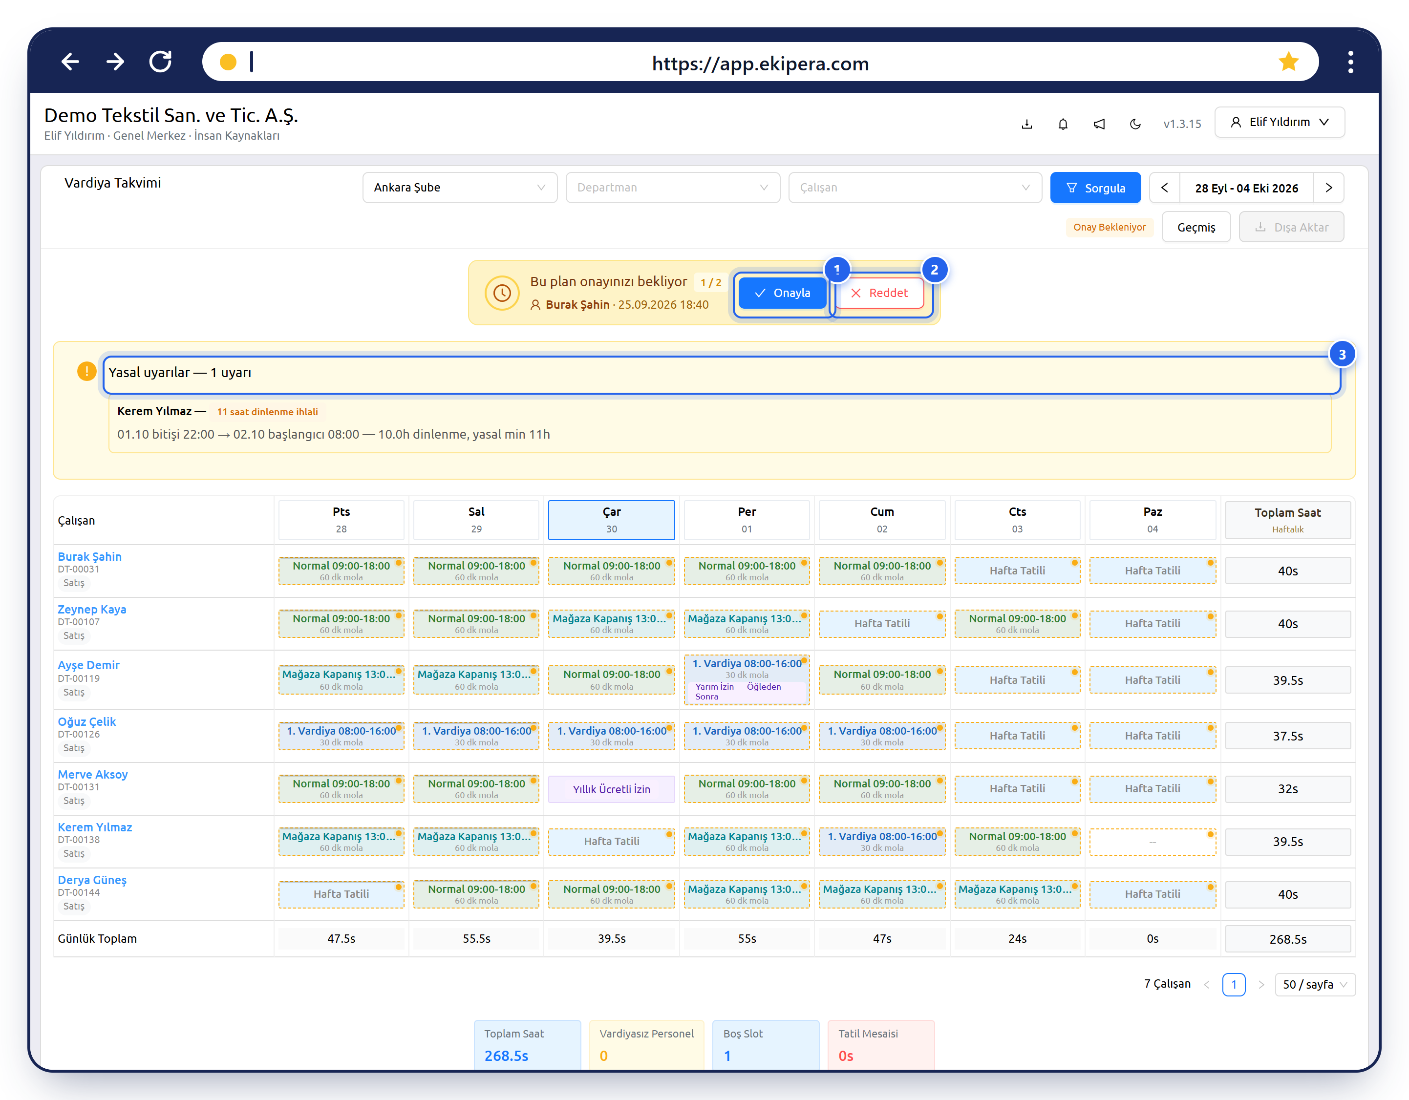Screen dimensions: 1409x1100
Task: Open the Departman dropdown
Action: click(x=672, y=188)
